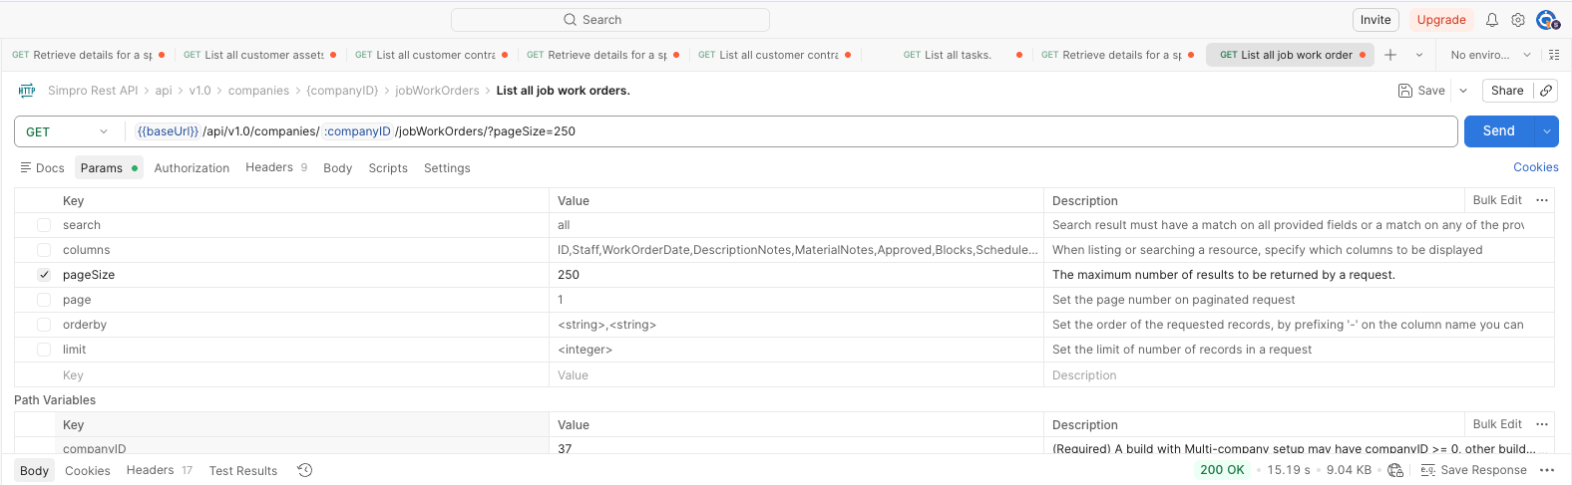Open Path Variables ellipsis options menu

point(1542,424)
